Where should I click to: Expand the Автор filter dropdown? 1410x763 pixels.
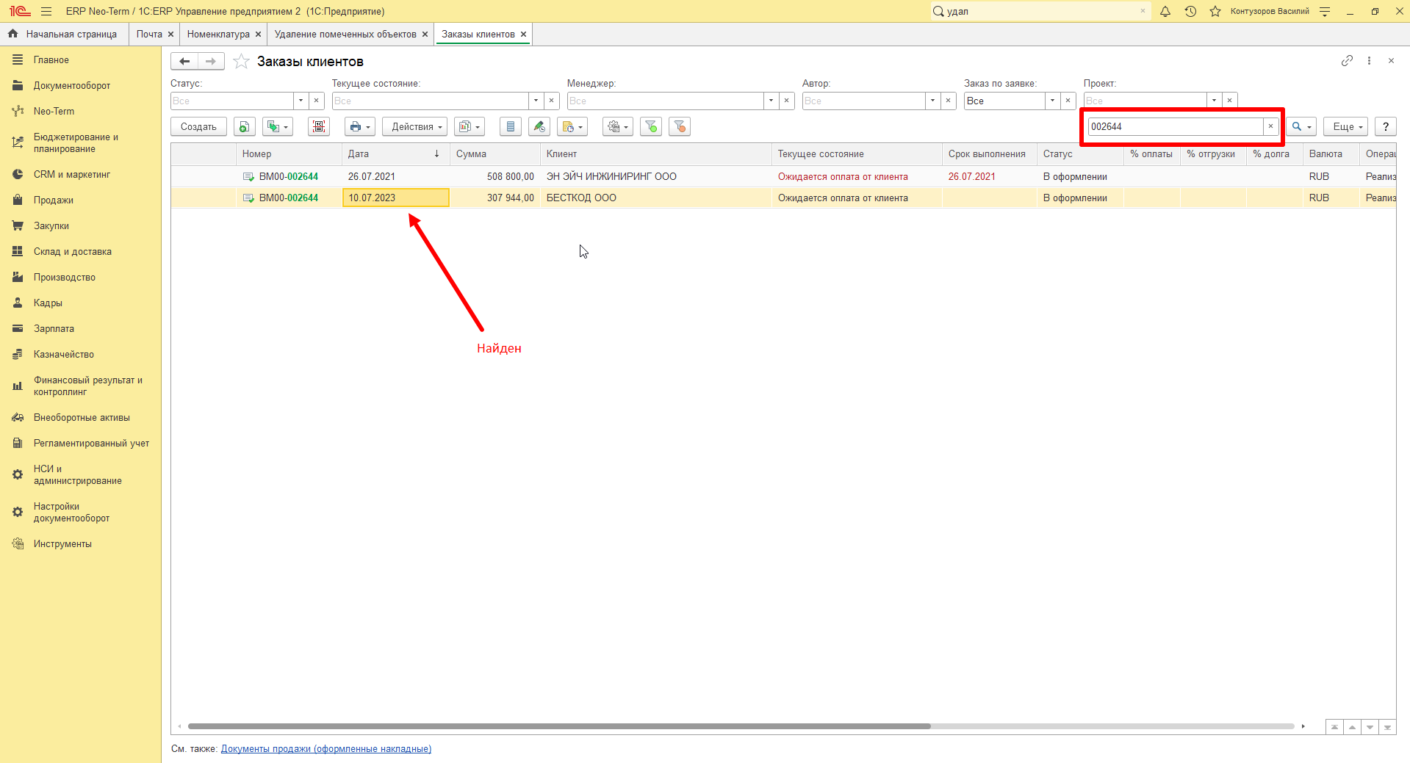pos(932,101)
